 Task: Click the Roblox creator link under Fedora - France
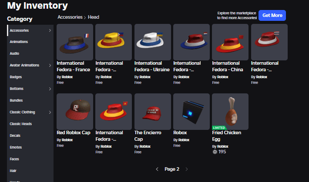(67, 77)
